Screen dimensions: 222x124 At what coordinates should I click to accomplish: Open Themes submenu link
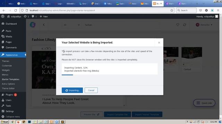point(6,61)
